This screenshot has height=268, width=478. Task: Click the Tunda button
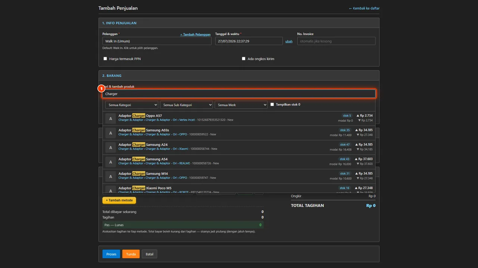131,254
